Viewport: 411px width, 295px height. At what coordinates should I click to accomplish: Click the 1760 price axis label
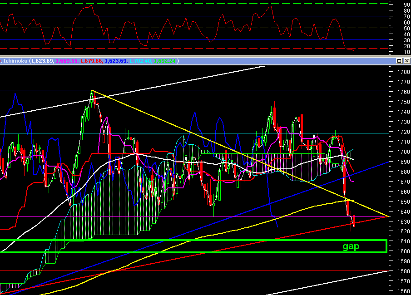pos(404,92)
